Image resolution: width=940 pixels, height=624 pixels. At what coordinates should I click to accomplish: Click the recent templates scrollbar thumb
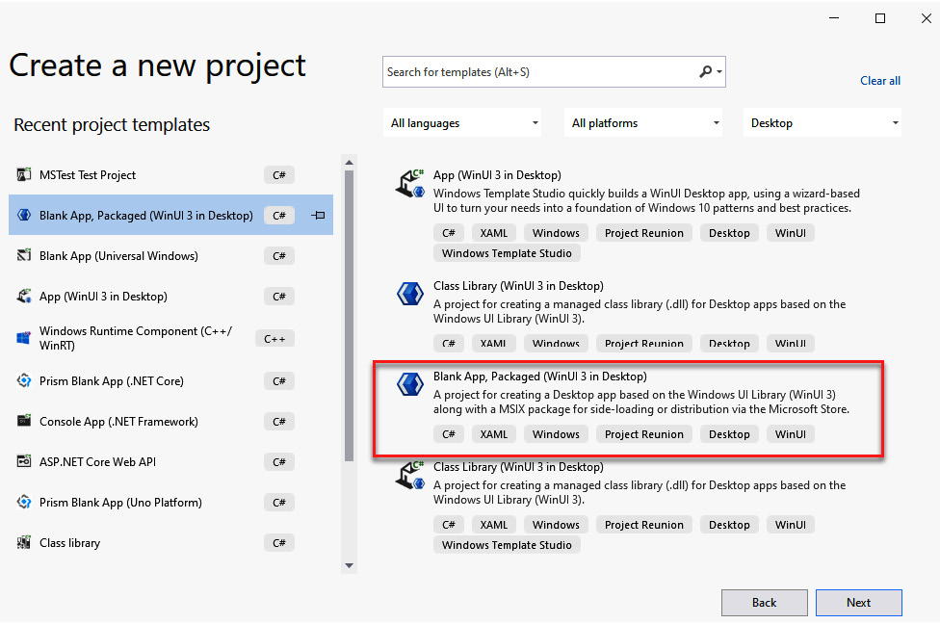pos(349,316)
